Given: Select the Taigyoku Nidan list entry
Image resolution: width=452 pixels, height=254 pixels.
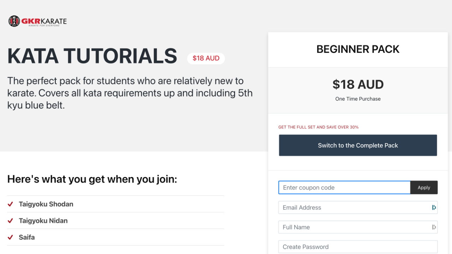Looking at the screenshot, I should [43, 220].
